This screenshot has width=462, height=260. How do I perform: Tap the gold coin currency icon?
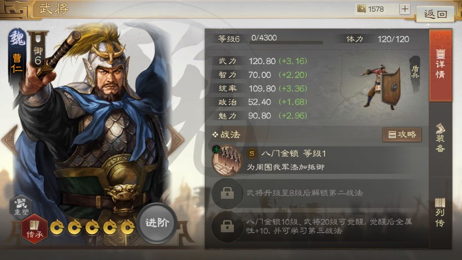[361, 9]
